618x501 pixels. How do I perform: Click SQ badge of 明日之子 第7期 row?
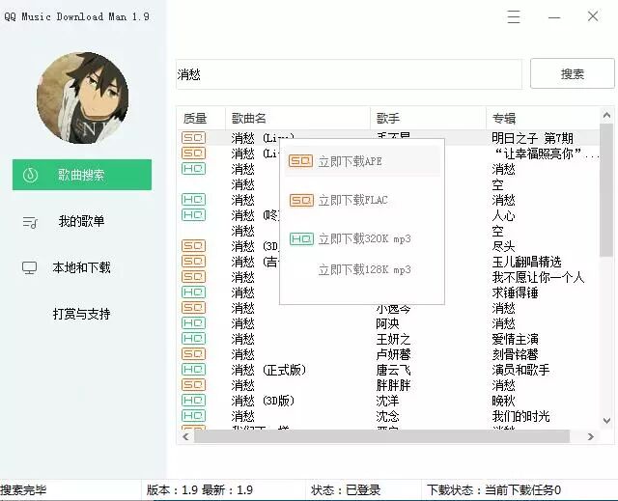tap(193, 138)
